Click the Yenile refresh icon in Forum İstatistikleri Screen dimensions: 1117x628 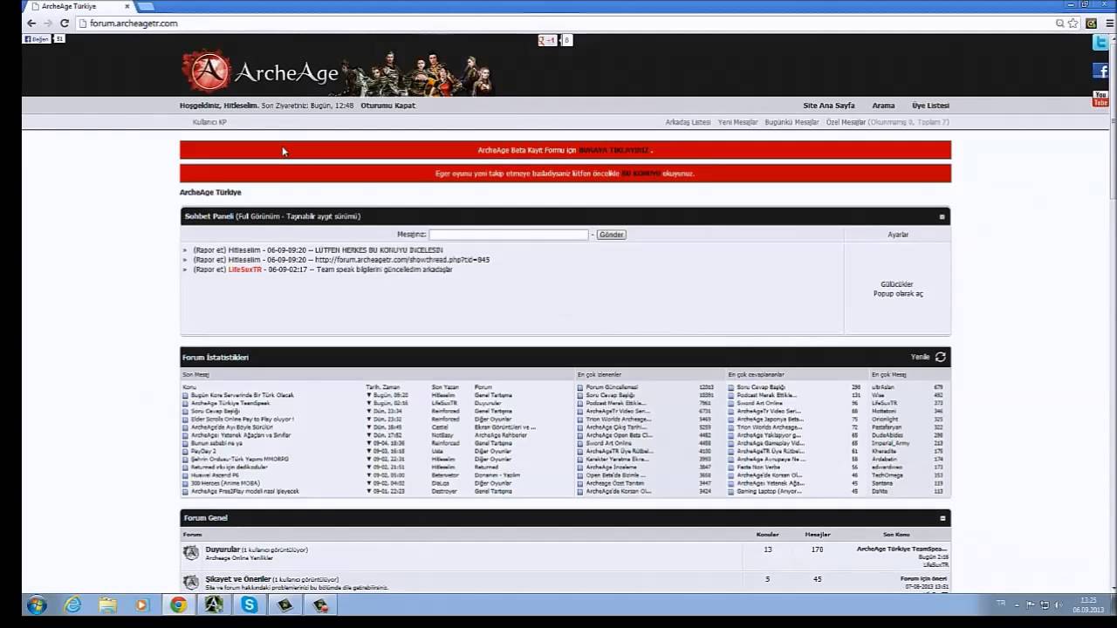[940, 357]
